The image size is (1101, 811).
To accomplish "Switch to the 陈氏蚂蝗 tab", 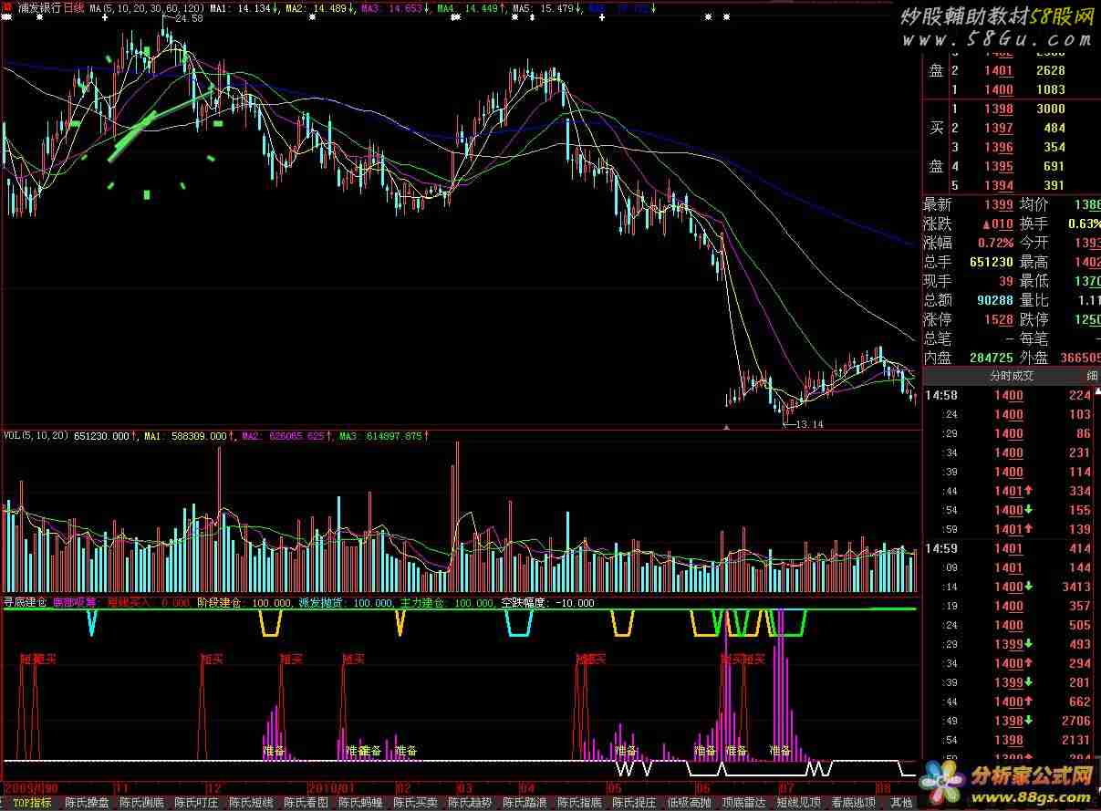I will tap(360, 803).
